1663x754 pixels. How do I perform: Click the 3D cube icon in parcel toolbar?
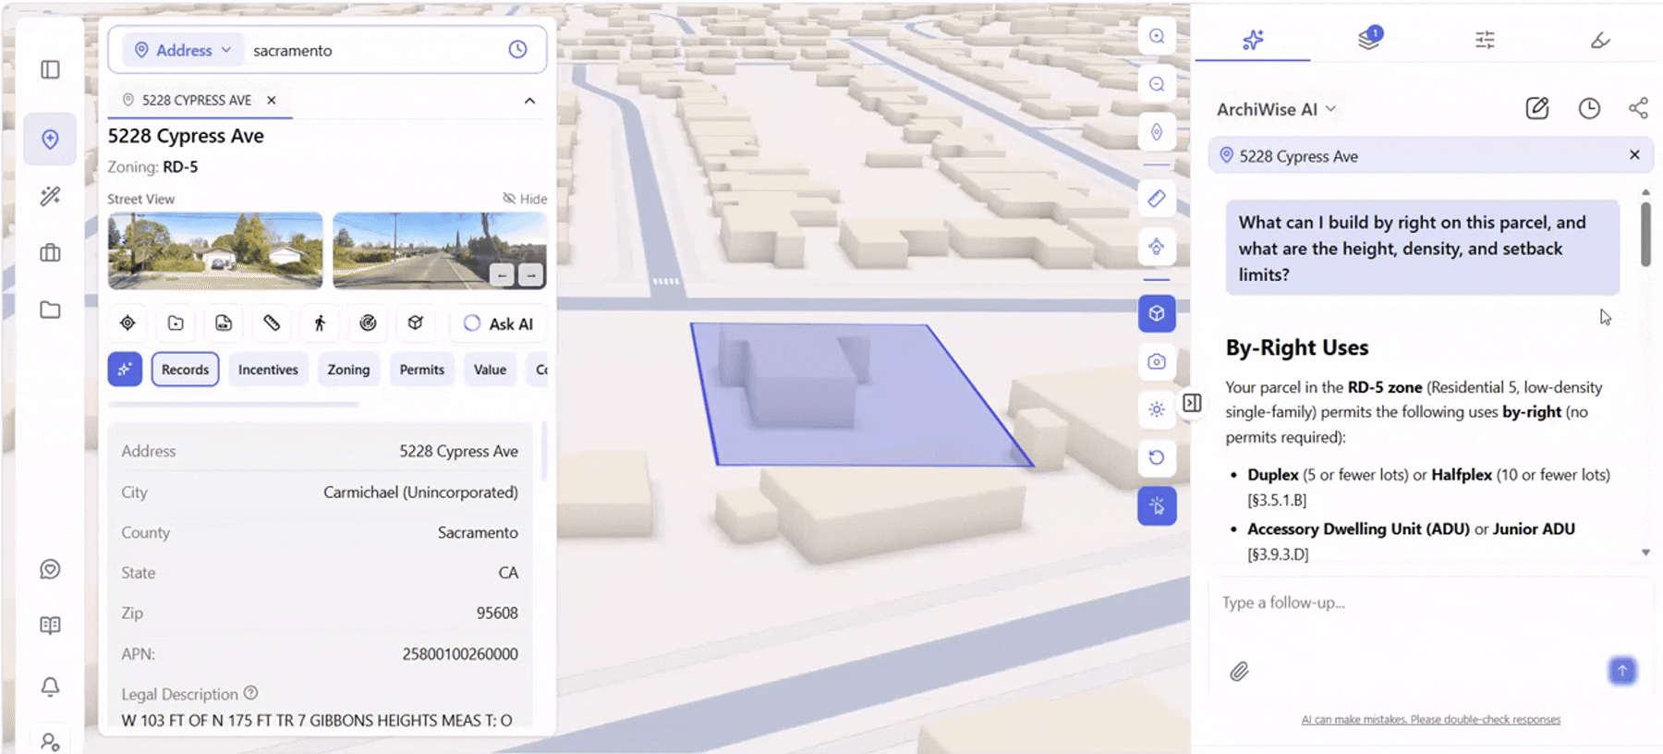[x=416, y=322]
